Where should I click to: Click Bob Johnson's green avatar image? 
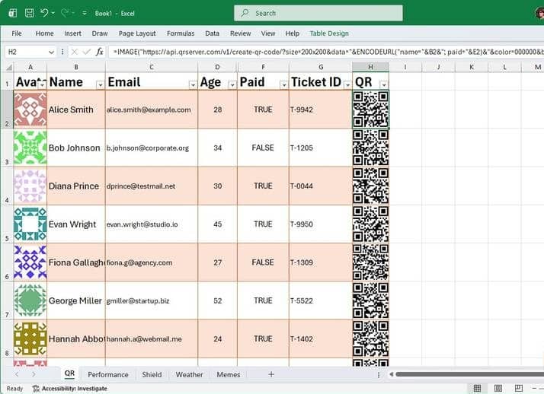pyautogui.click(x=30, y=148)
